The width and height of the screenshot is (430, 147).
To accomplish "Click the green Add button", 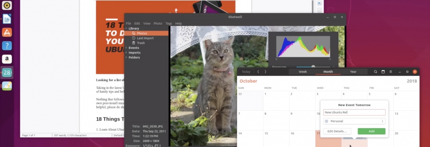I will click(371, 132).
